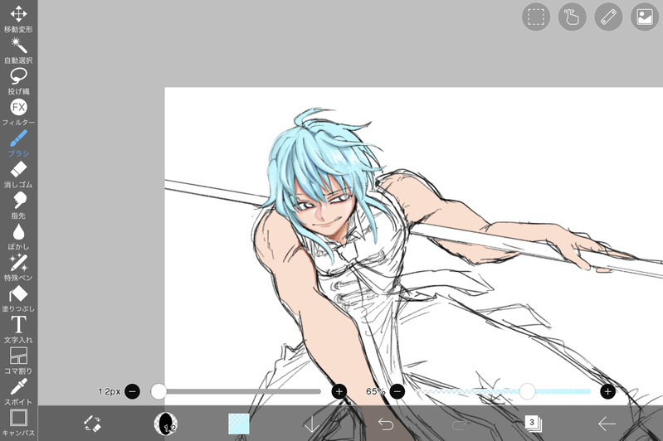Increase opacity with plus button
The height and width of the screenshot is (441, 663).
tap(607, 391)
